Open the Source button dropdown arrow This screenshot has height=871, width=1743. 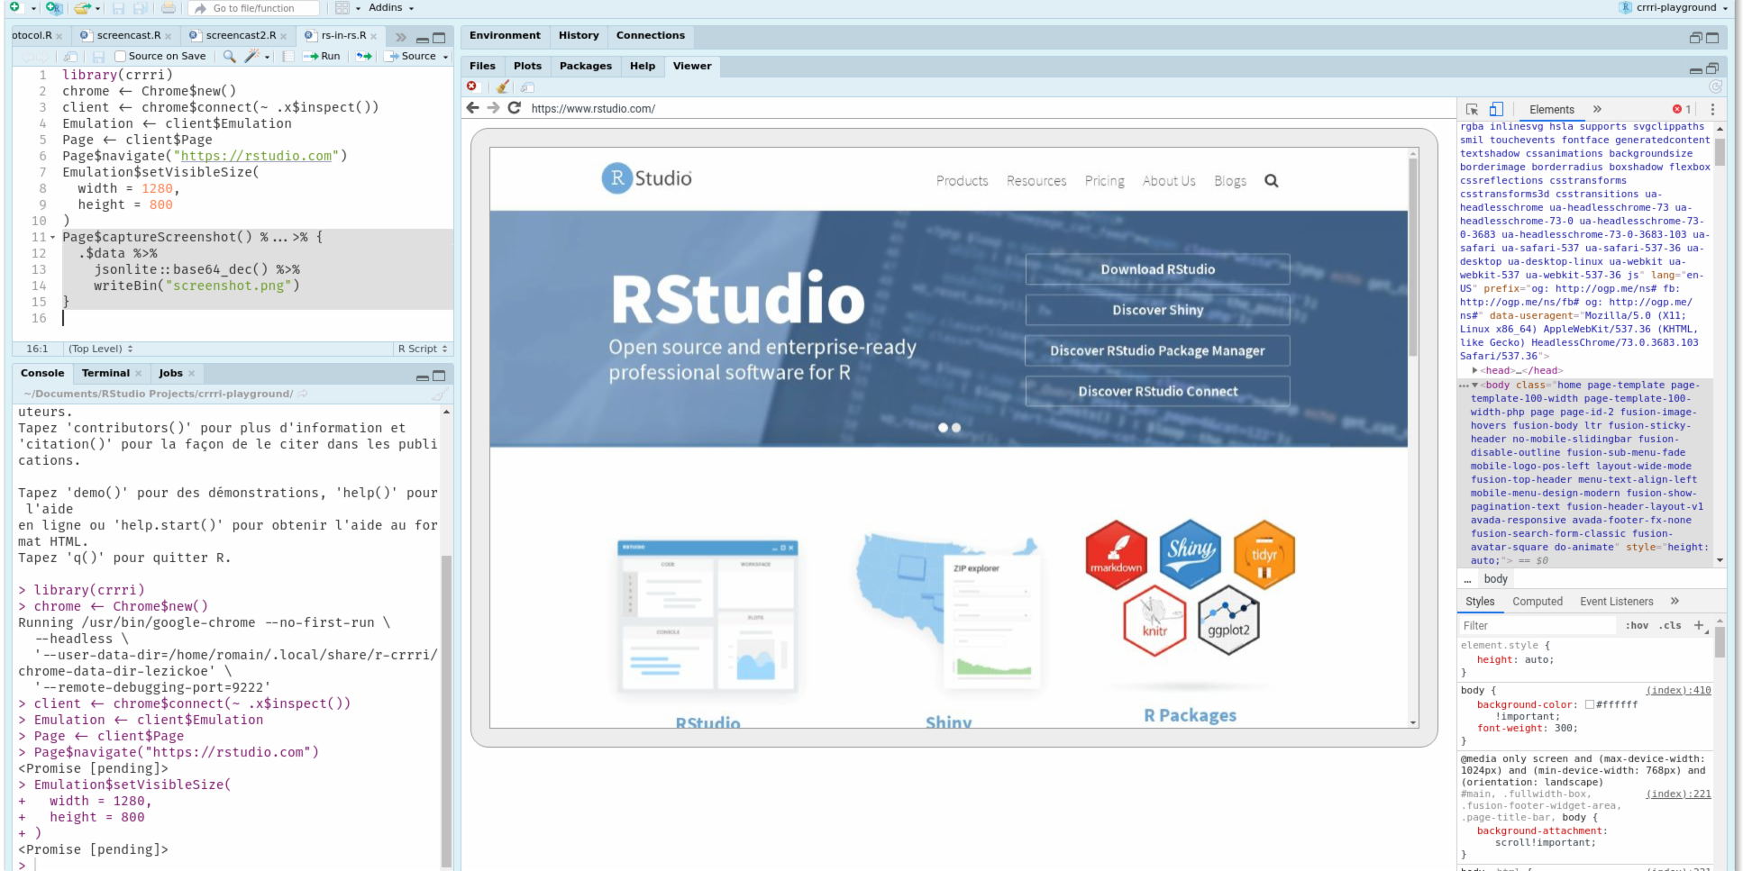445,57
